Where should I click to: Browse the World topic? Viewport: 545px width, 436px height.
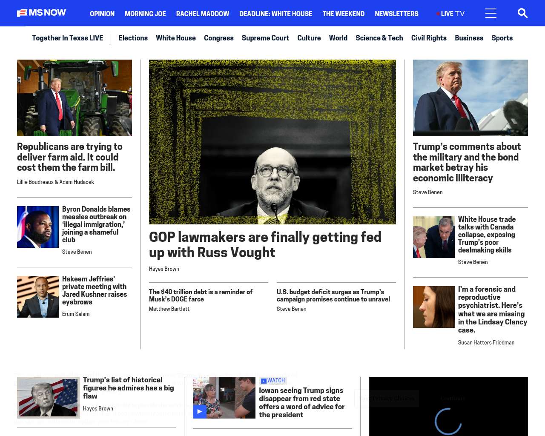(338, 38)
